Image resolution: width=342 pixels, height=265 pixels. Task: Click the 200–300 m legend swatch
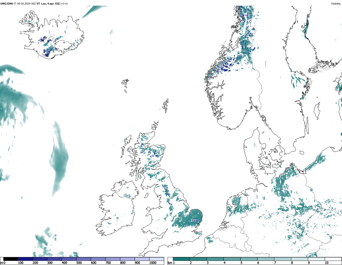click(40, 259)
